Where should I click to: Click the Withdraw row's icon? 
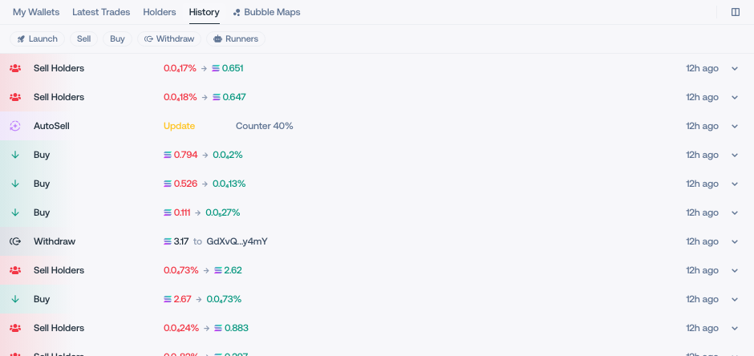coord(15,241)
